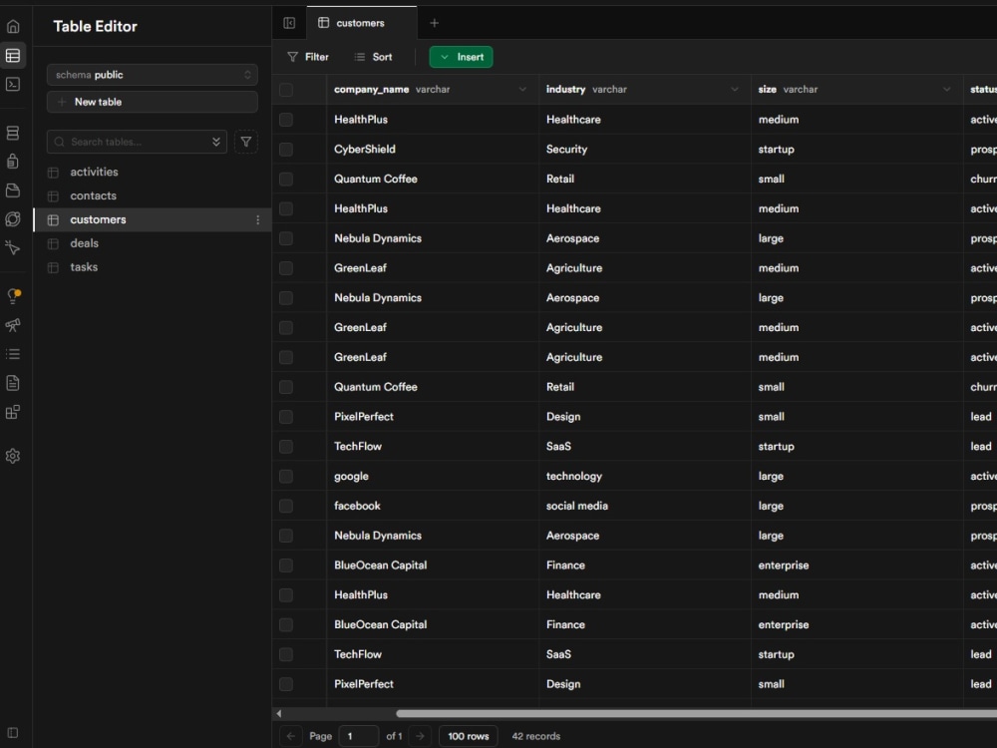Check the CyberShield row checkbox
997x748 pixels.
[286, 150]
